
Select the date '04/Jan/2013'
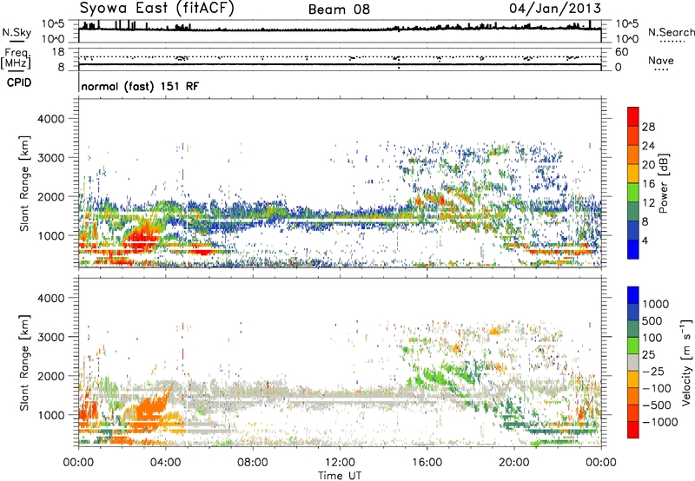point(555,8)
